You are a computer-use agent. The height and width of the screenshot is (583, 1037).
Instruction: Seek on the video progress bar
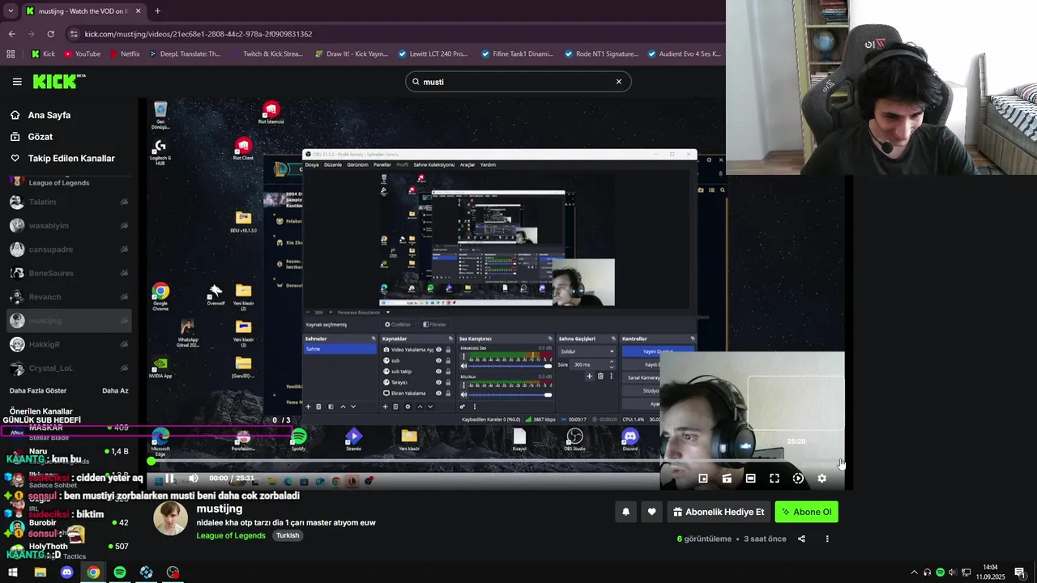click(x=496, y=461)
